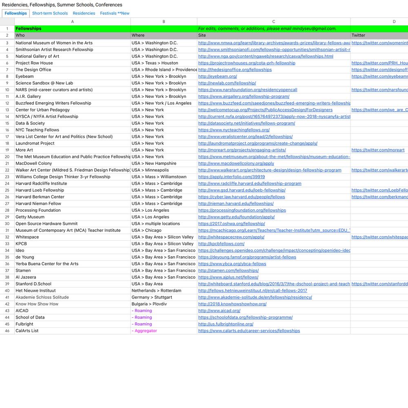Open thedesignoffice.org fellowships link
The width and height of the screenshot is (408, 408).
tap(235, 70)
